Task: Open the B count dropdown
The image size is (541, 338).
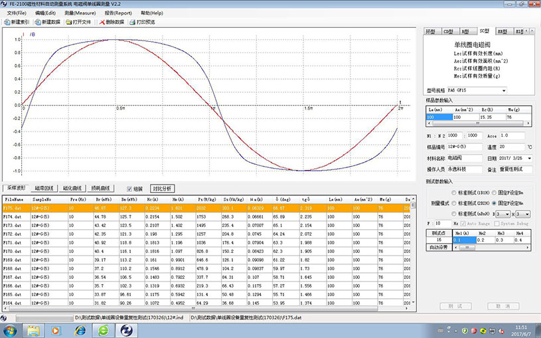Action: pyautogui.click(x=507, y=214)
